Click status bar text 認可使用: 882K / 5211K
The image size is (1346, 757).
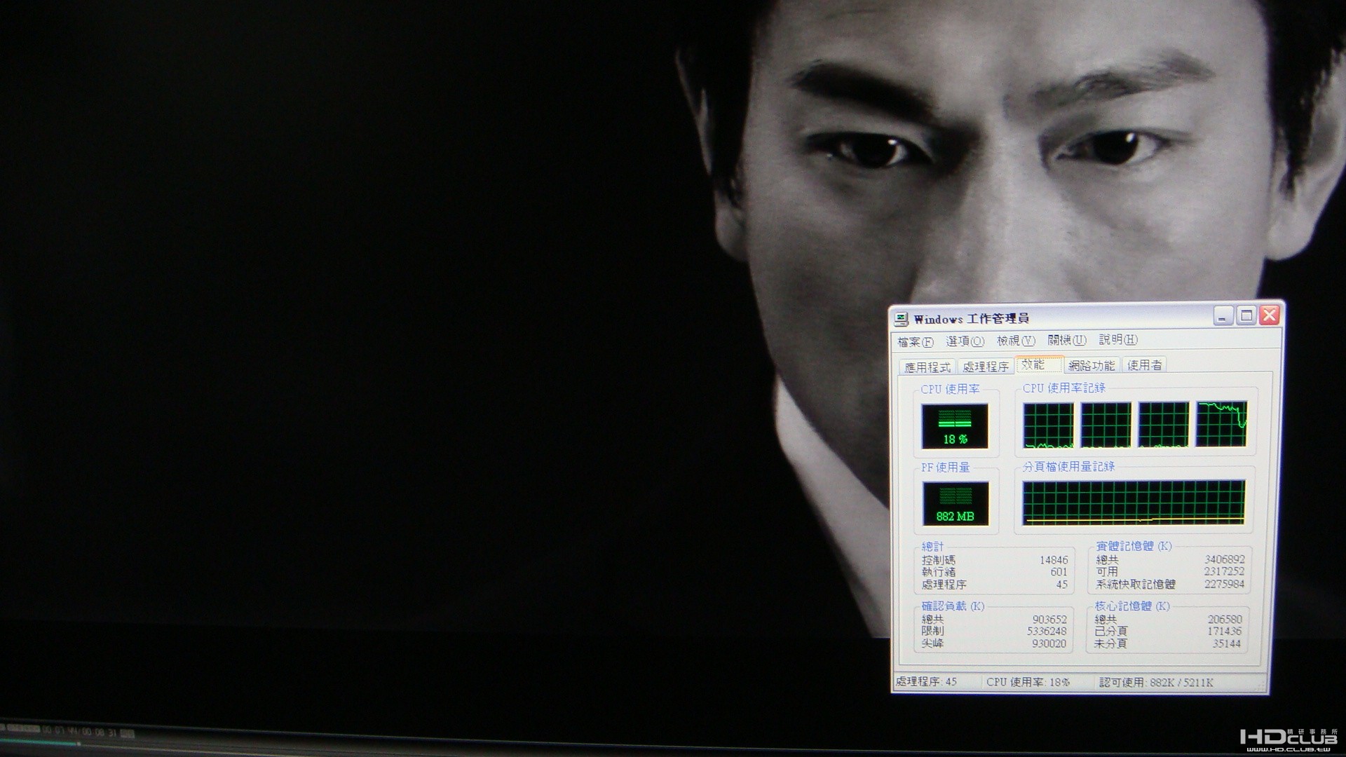click(x=1156, y=682)
